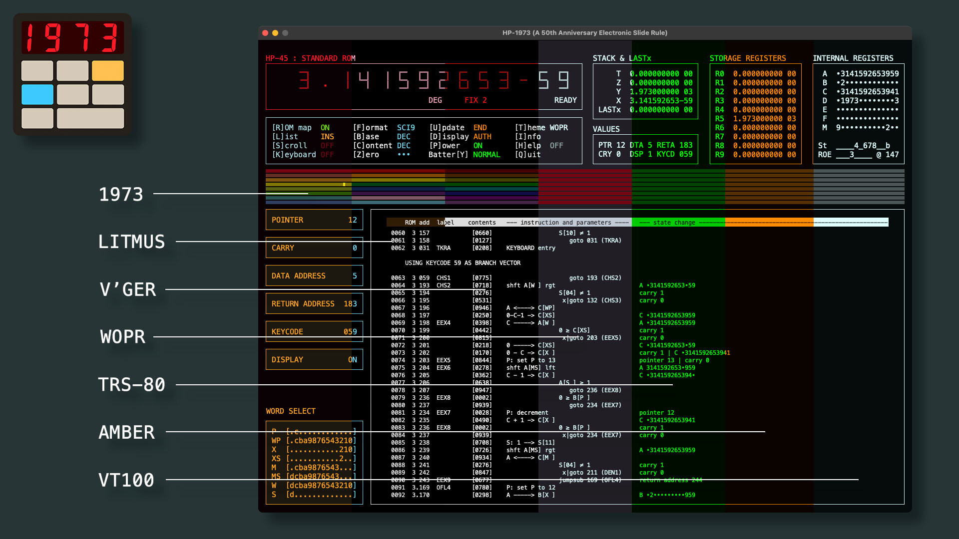Click internal register A value
The height and width of the screenshot is (539, 959).
pos(868,74)
